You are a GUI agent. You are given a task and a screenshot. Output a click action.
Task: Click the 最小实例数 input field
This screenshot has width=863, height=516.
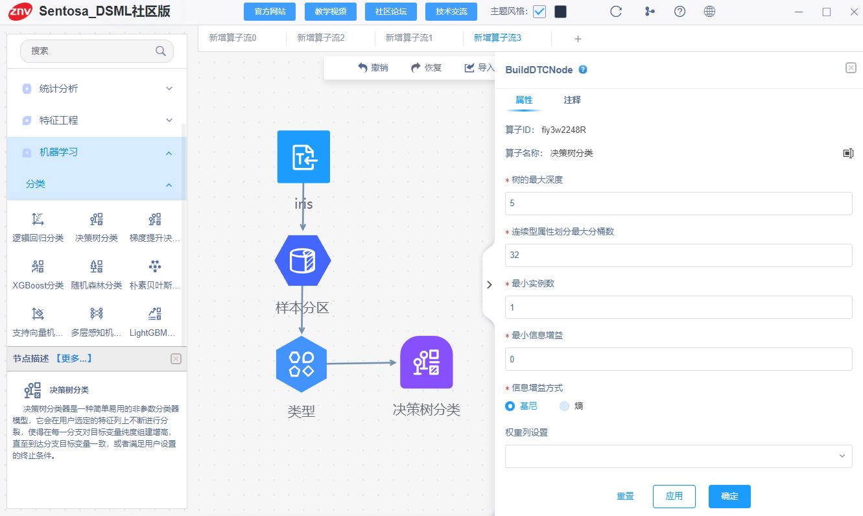pyautogui.click(x=679, y=307)
